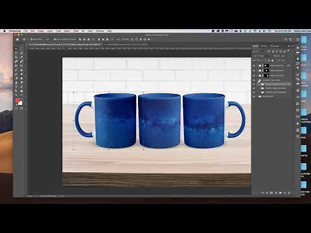Click the Home icon in options bar
This screenshot has height=233, width=311.
tap(17, 39)
